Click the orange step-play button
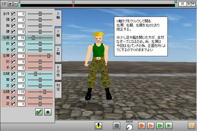Screen dimensions: 197x131 [142, 126]
